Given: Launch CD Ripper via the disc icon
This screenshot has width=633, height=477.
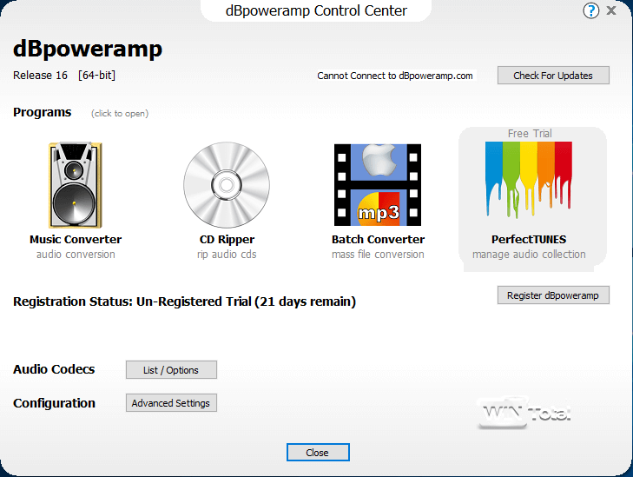Looking at the screenshot, I should click(x=227, y=185).
